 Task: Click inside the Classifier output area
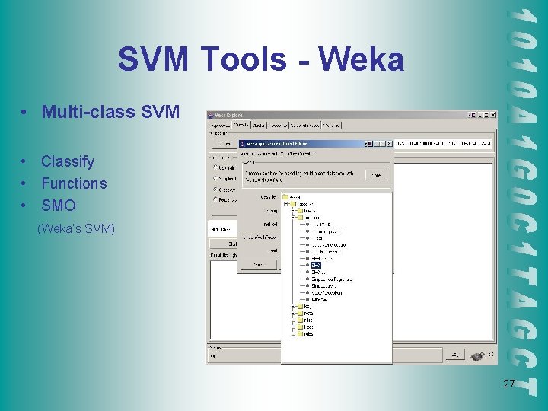point(442,252)
